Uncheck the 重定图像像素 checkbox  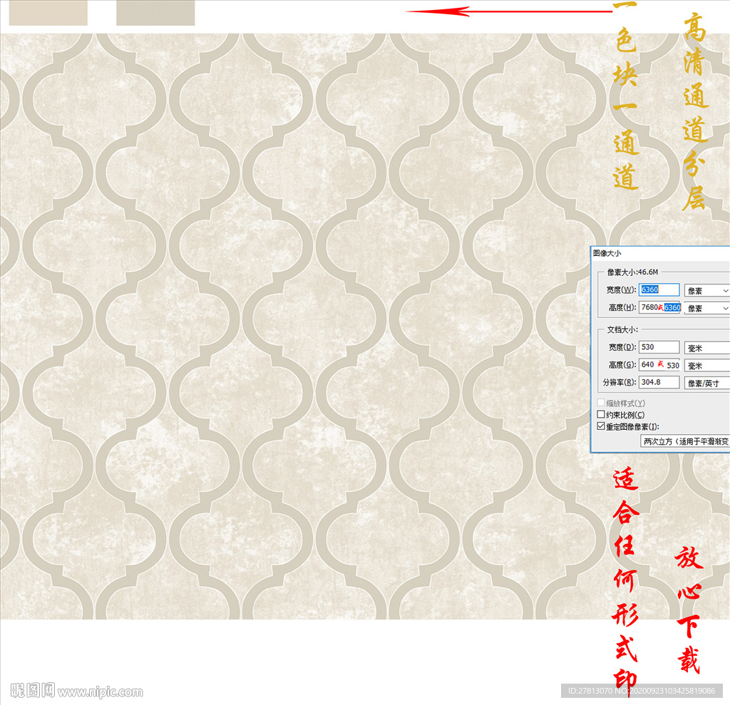point(601,426)
